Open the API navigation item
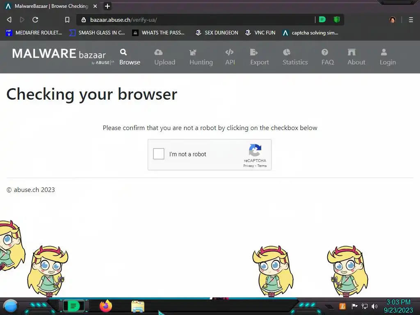420x315 pixels. pyautogui.click(x=230, y=57)
